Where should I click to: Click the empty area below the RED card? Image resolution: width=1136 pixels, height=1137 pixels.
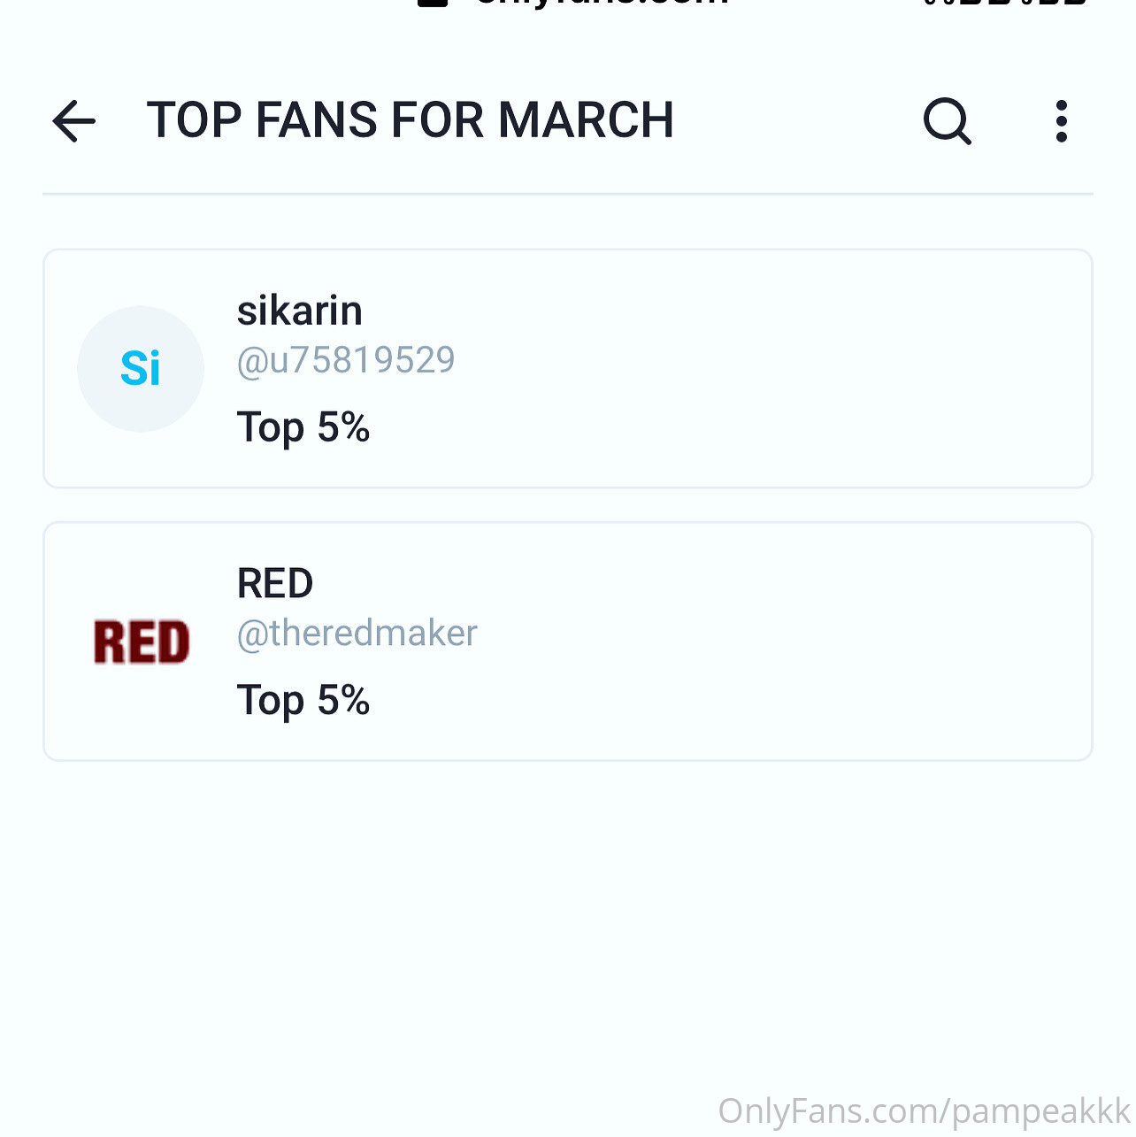click(568, 911)
